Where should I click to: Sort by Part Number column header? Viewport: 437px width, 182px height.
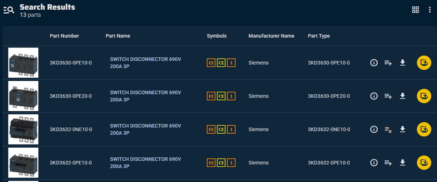pos(64,36)
